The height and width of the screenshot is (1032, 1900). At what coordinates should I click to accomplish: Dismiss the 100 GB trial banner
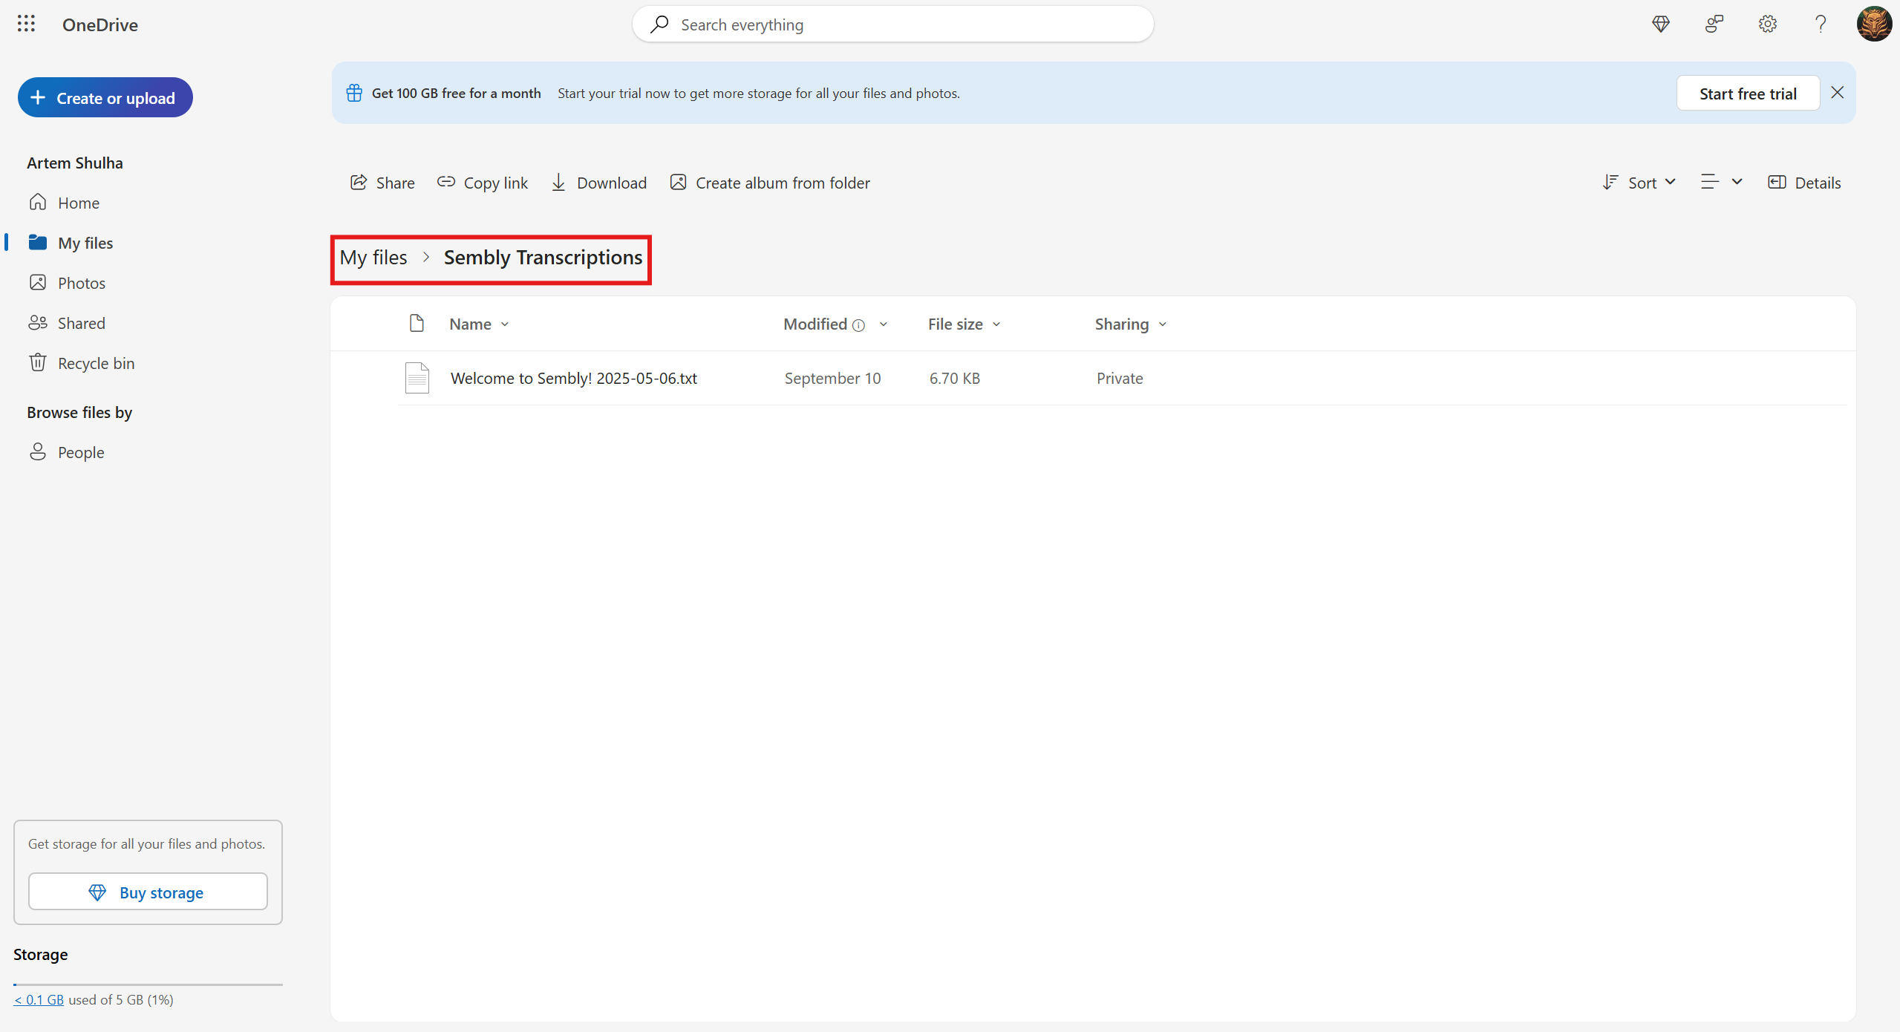[1837, 93]
